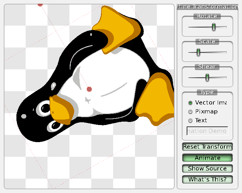This screenshot has height=193, width=242.
Task: Click the Shear slider handle
Action: [207, 78]
